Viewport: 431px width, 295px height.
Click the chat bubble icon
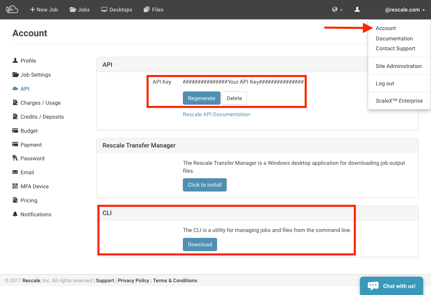coord(373,286)
